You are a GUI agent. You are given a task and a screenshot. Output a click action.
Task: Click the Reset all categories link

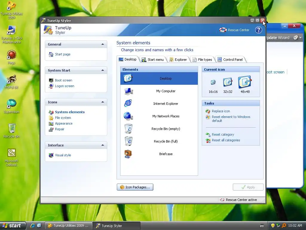click(x=226, y=140)
